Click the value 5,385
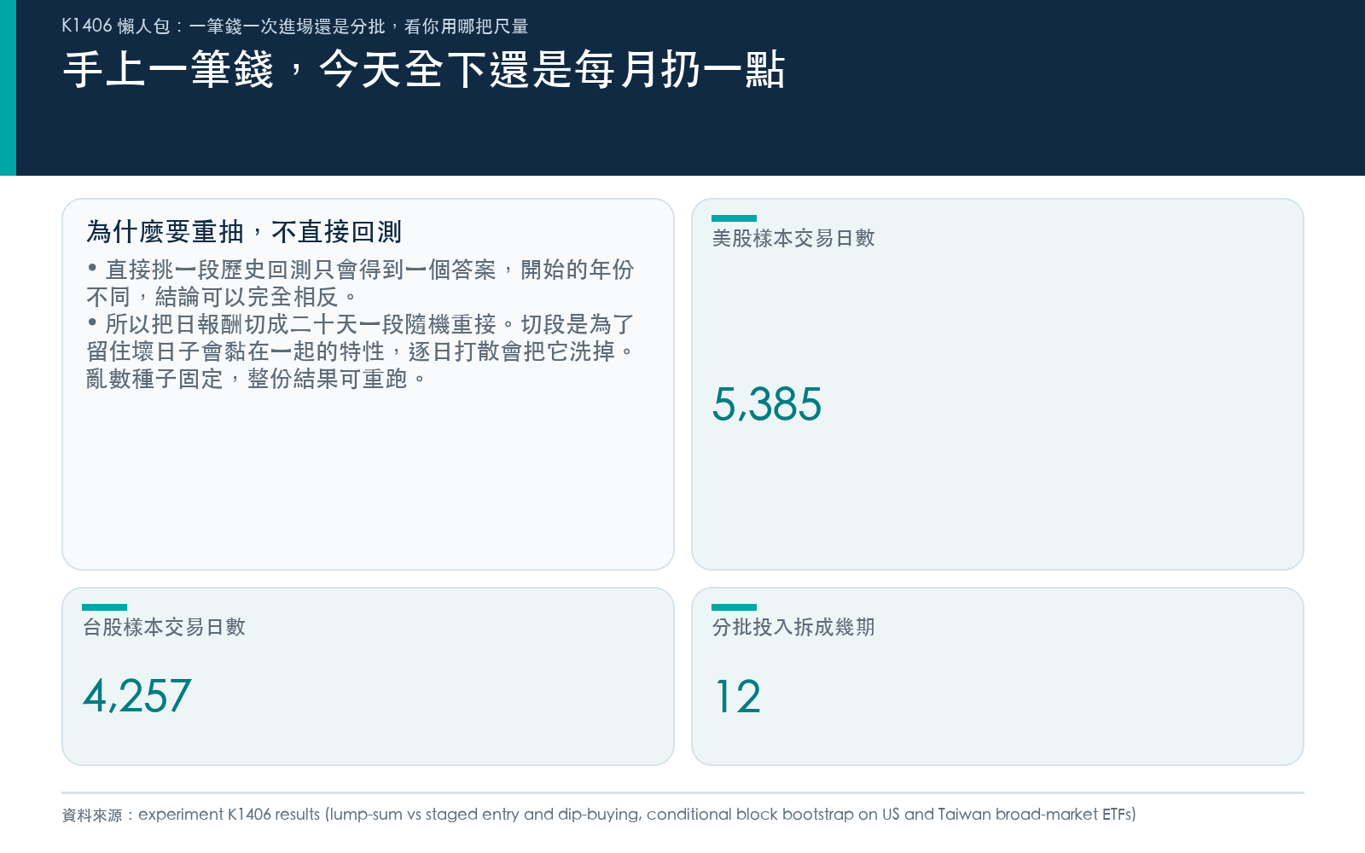Viewport: 1365px width, 853px height. (767, 404)
